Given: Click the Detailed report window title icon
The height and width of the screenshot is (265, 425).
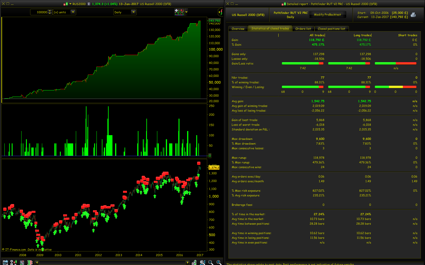Looking at the screenshot, I should point(284,4).
